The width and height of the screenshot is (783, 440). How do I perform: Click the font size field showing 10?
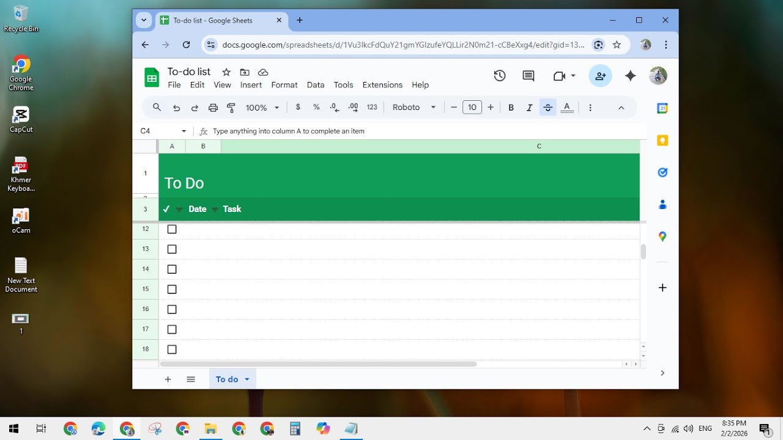click(472, 108)
